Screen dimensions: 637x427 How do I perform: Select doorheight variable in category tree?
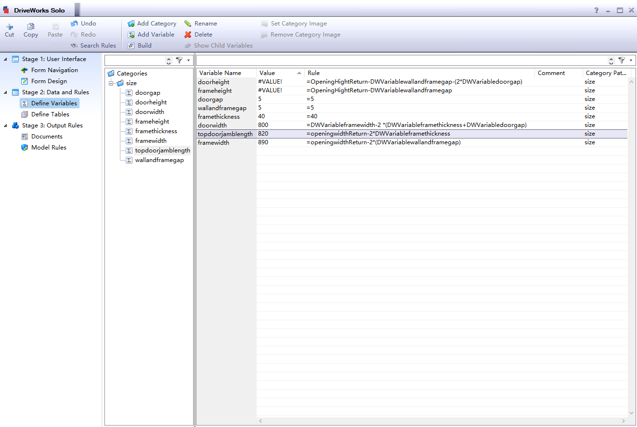pos(151,102)
